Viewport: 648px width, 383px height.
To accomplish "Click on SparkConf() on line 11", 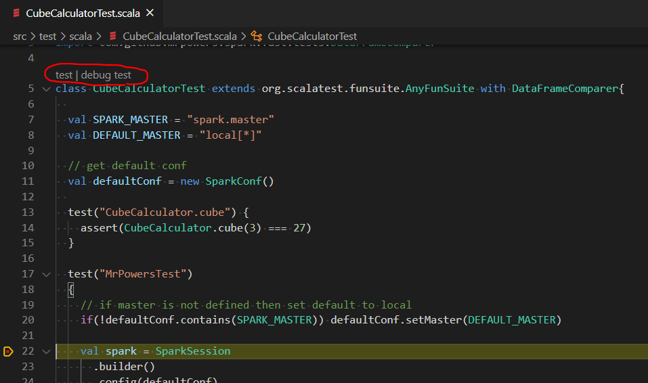I will (240, 181).
